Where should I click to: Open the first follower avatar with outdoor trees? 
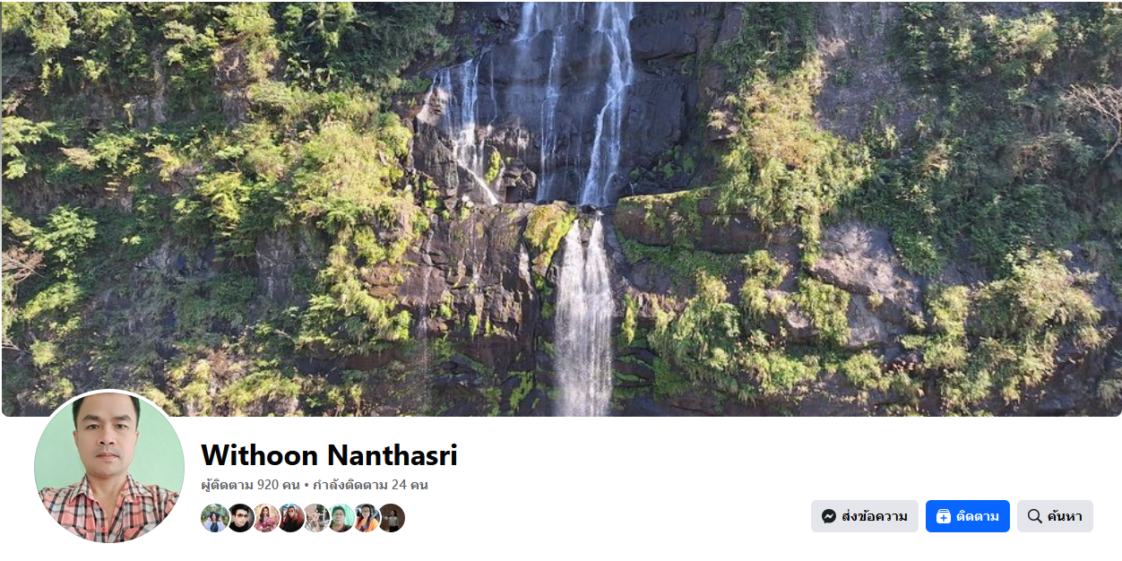coord(215,518)
